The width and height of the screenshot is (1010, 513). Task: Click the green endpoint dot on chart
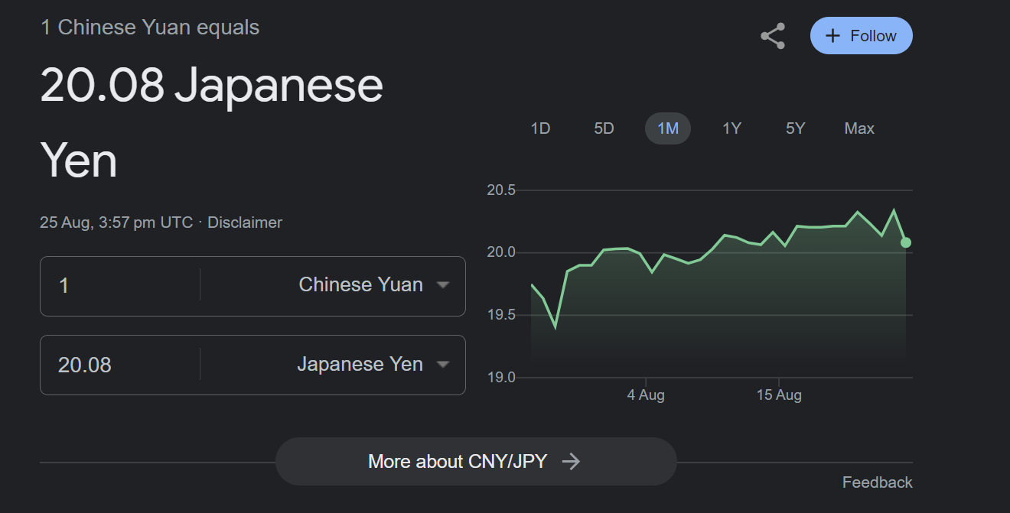[x=906, y=242]
